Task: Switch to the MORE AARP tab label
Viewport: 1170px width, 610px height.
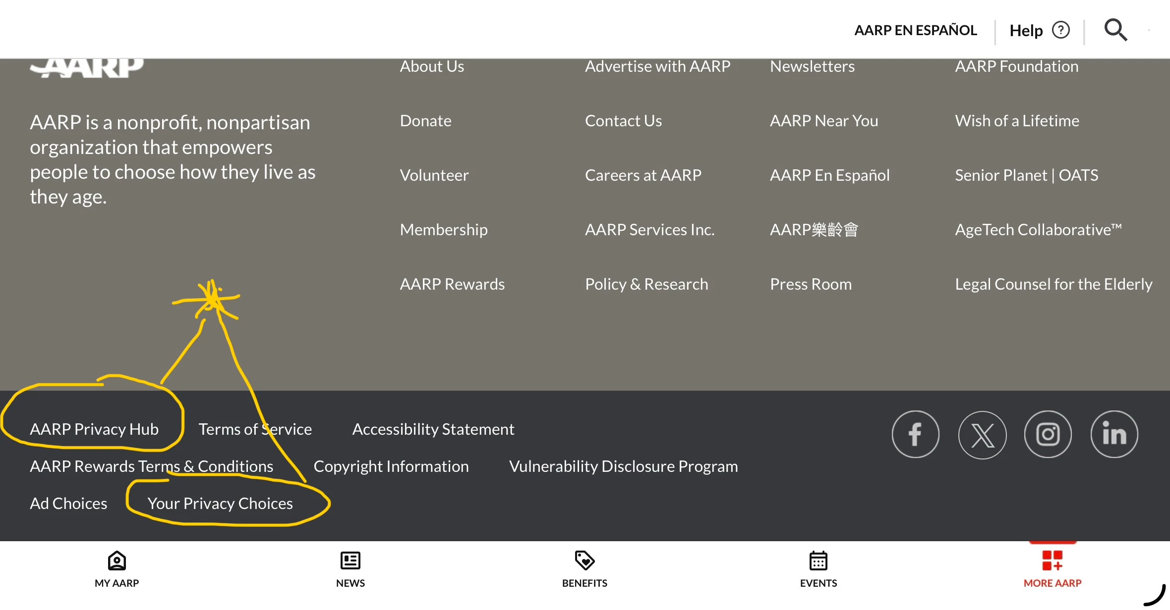Action: click(1053, 583)
